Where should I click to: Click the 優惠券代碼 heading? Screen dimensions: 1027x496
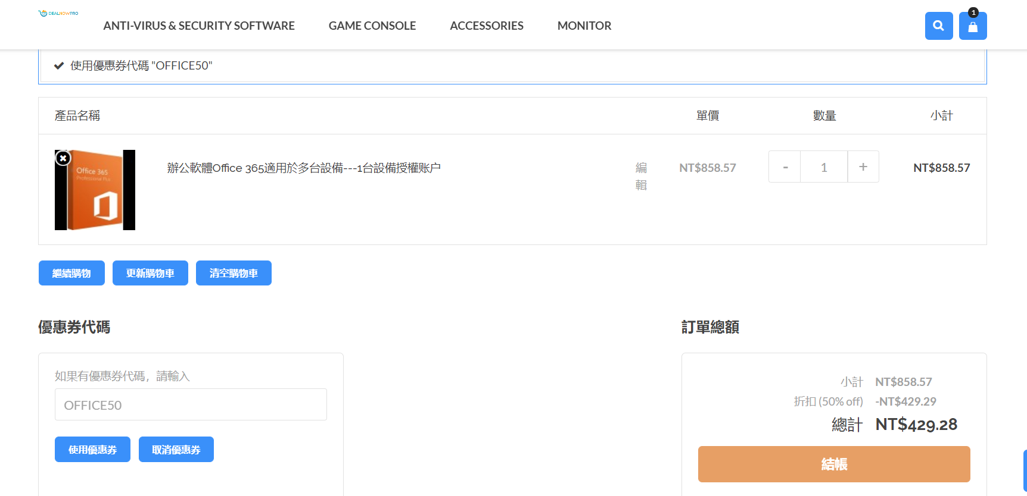click(74, 327)
